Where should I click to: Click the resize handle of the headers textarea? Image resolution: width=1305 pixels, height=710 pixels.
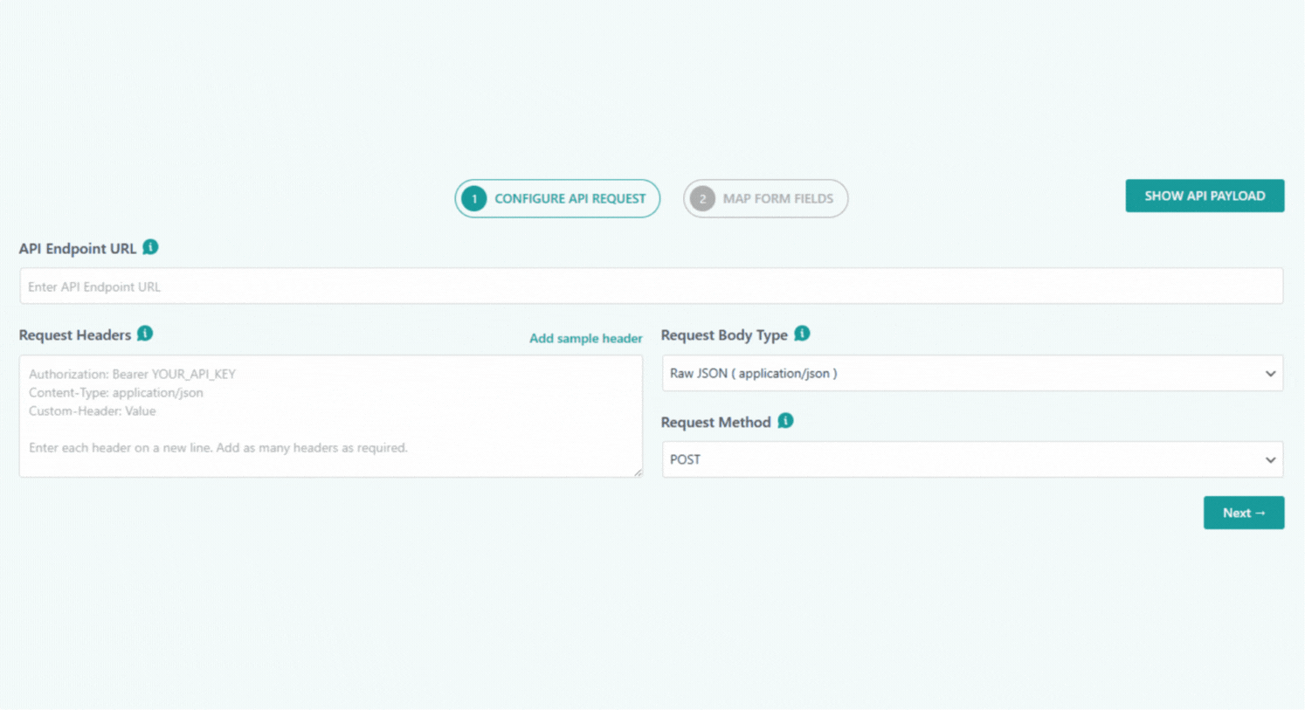[638, 472]
